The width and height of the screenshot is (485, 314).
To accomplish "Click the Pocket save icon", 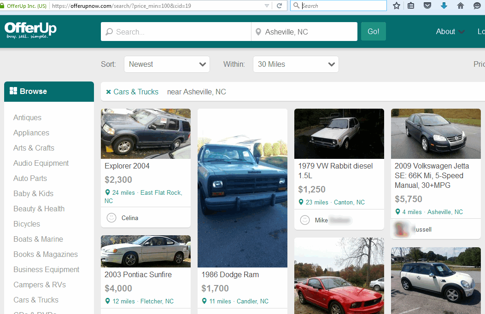I will (427, 6).
